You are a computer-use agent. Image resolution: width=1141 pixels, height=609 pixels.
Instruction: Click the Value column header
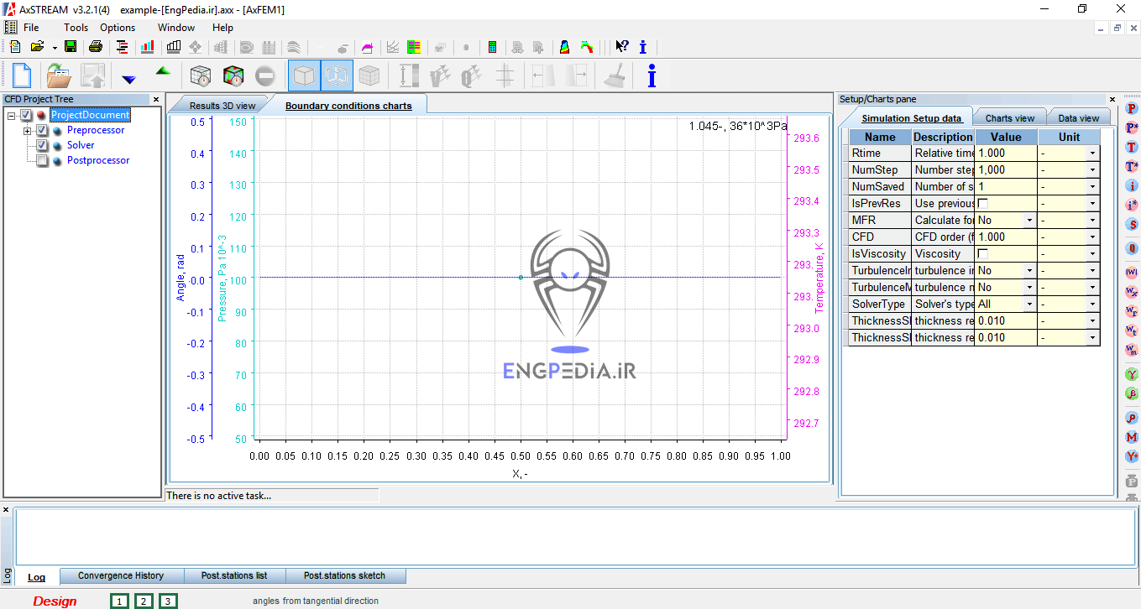coord(1006,137)
